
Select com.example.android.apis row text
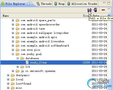(x=39, y=37)
